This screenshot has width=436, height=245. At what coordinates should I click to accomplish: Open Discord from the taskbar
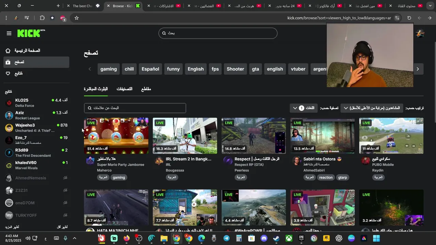pos(264,238)
